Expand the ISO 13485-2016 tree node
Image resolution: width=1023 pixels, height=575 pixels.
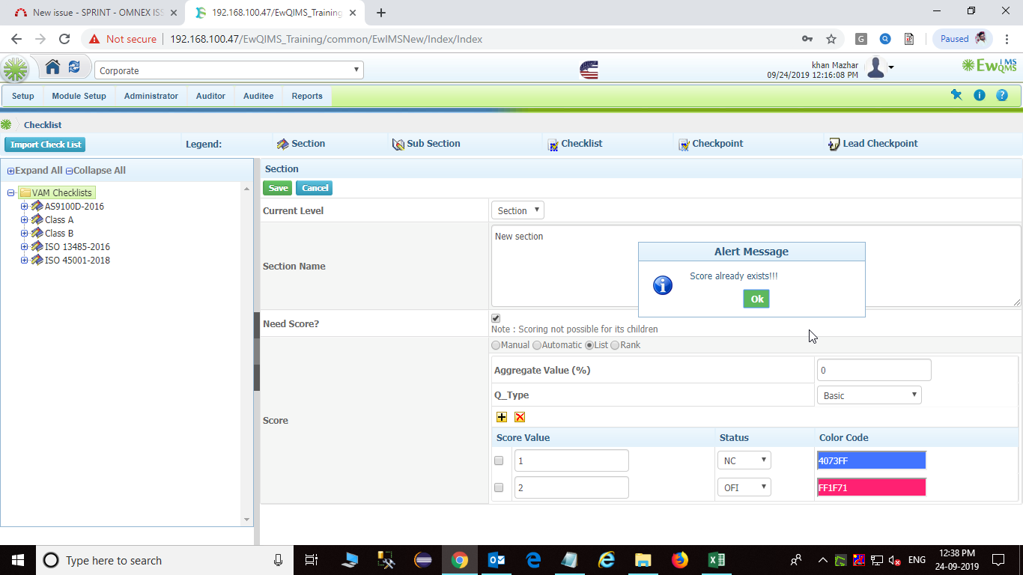point(24,247)
